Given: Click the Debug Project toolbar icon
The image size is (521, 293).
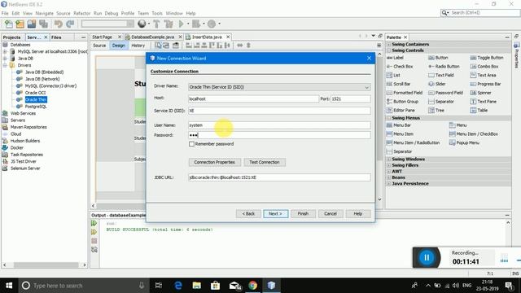Looking at the screenshot, I should click(196, 24).
